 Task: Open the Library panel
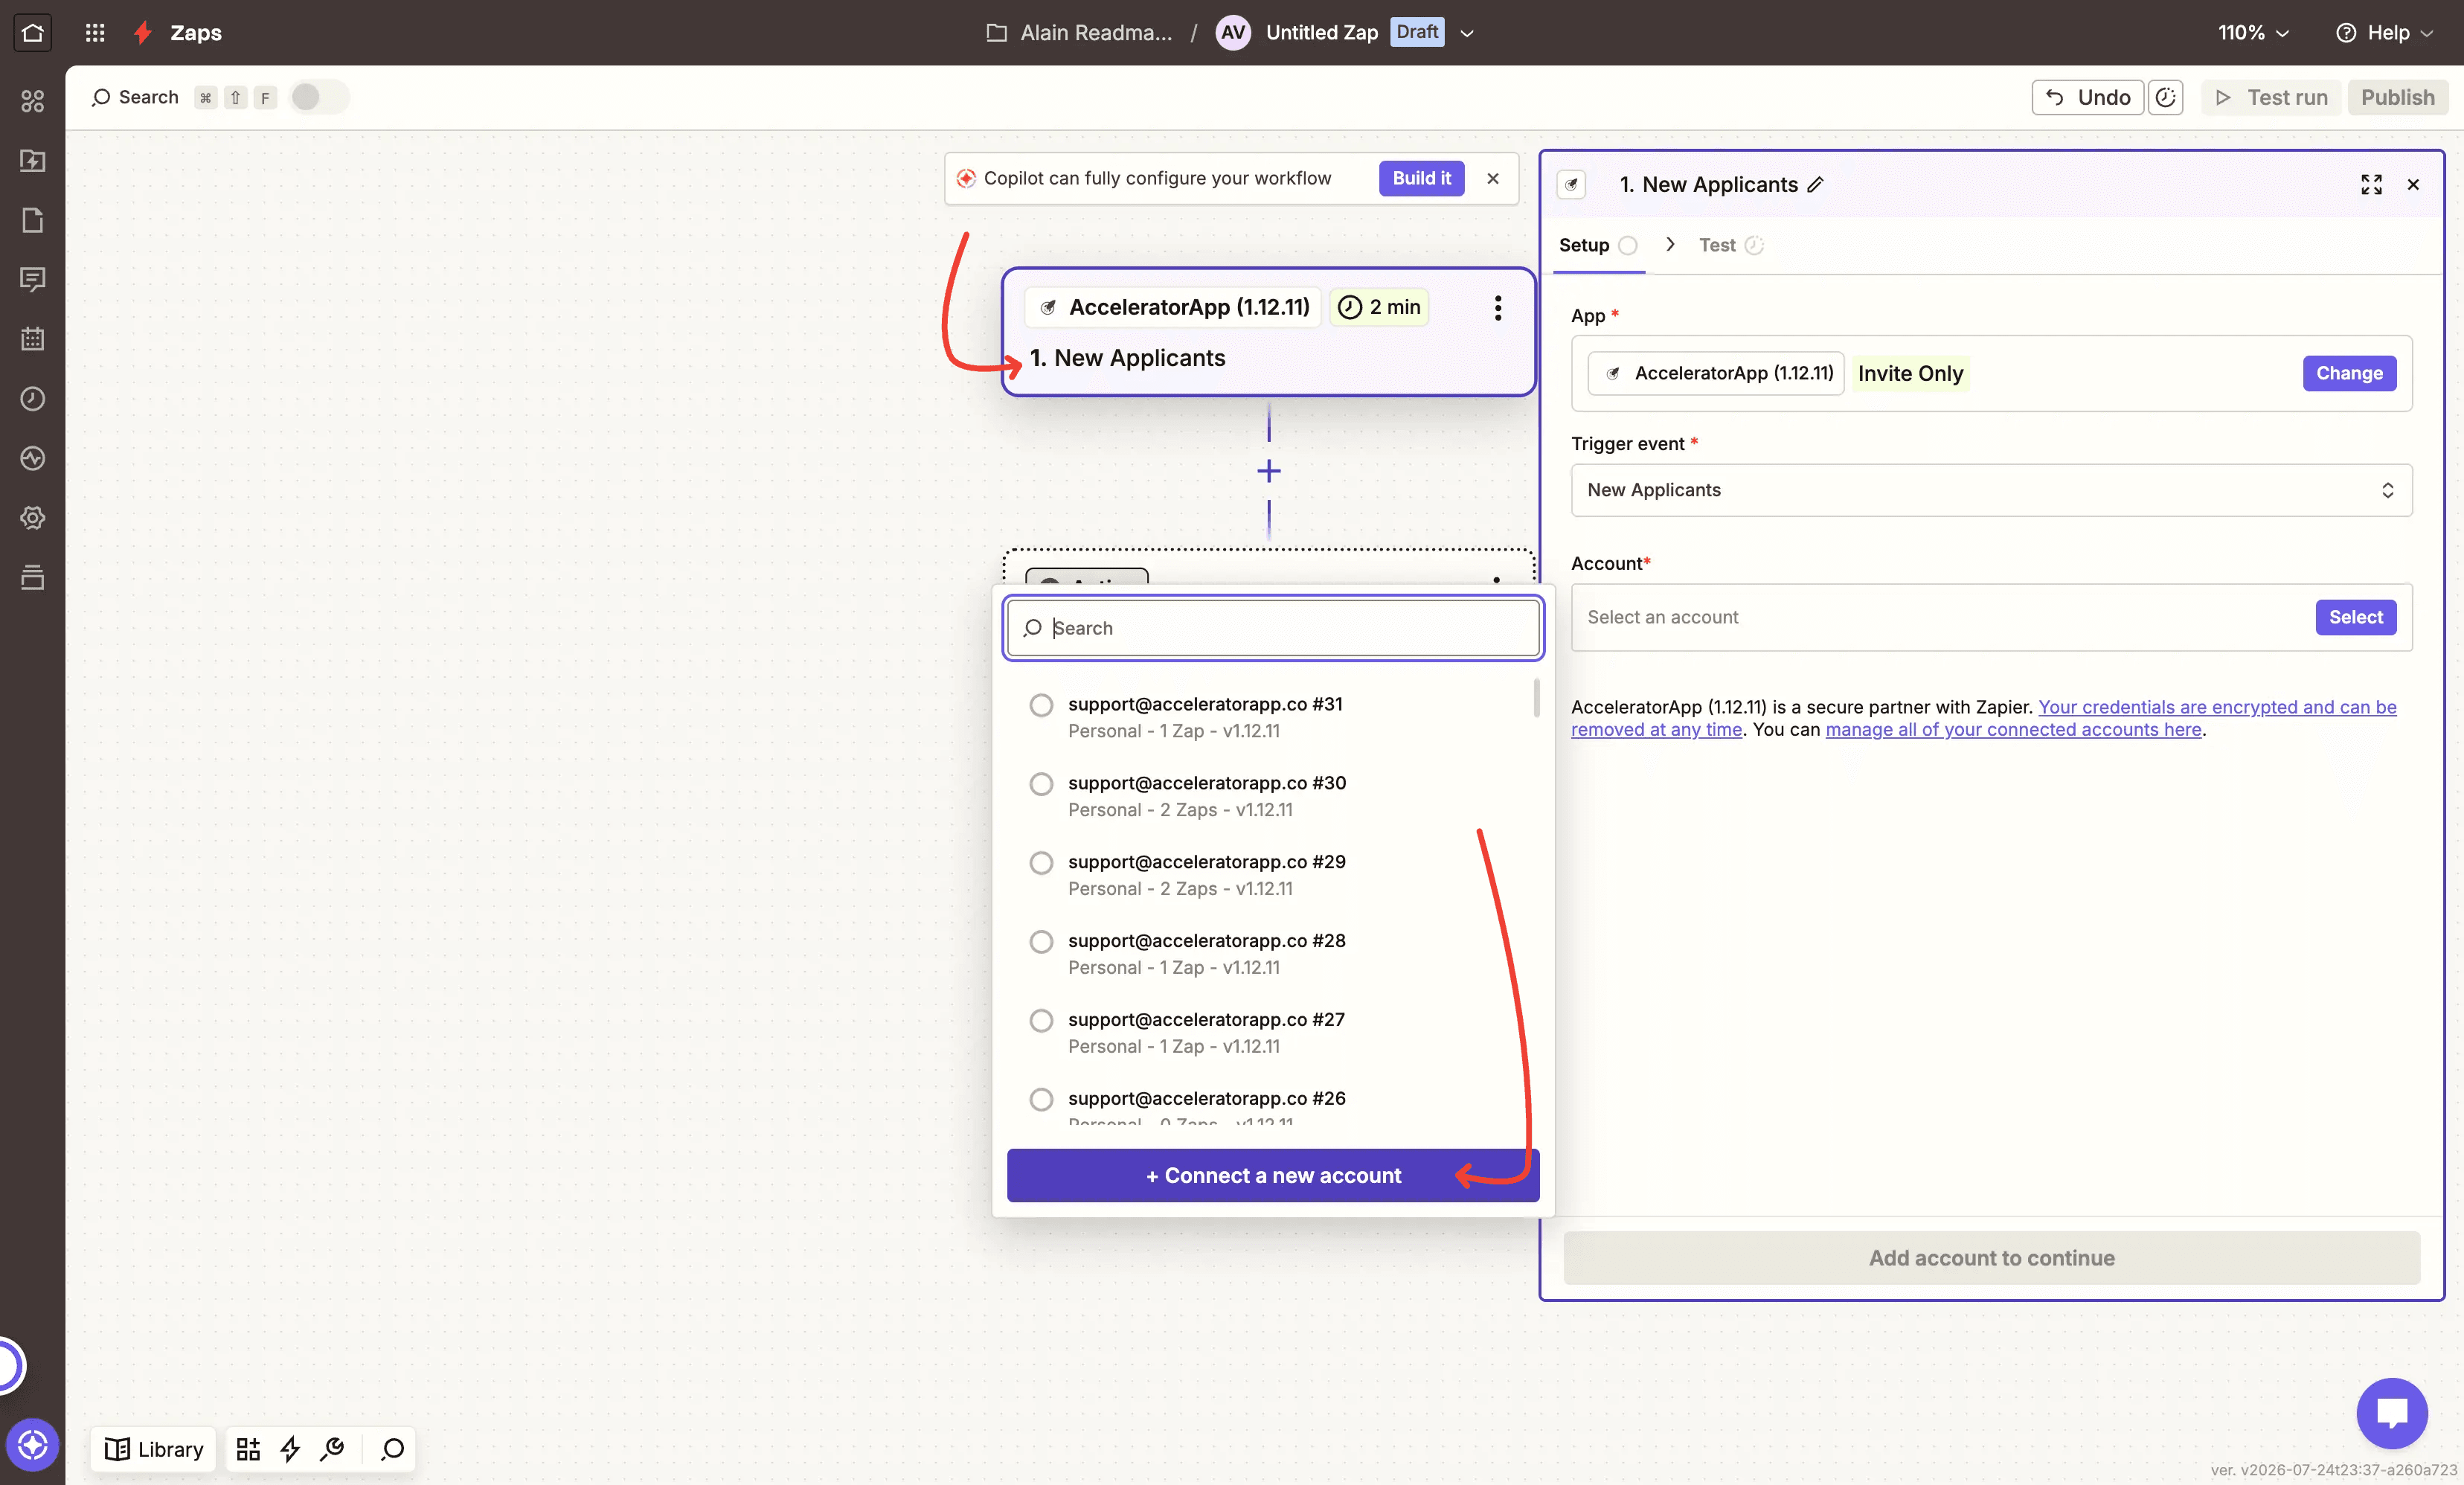[x=154, y=1449]
